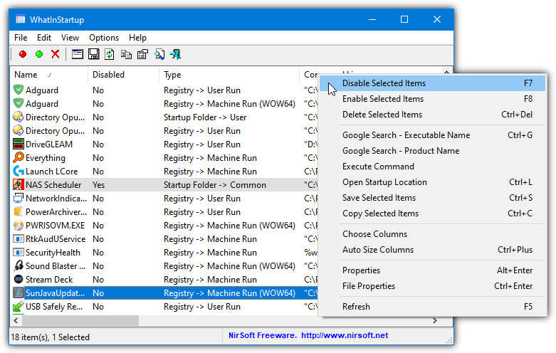
Task: Click the WhatInStartup title bar app icon
Action: pyautogui.click(x=21, y=19)
